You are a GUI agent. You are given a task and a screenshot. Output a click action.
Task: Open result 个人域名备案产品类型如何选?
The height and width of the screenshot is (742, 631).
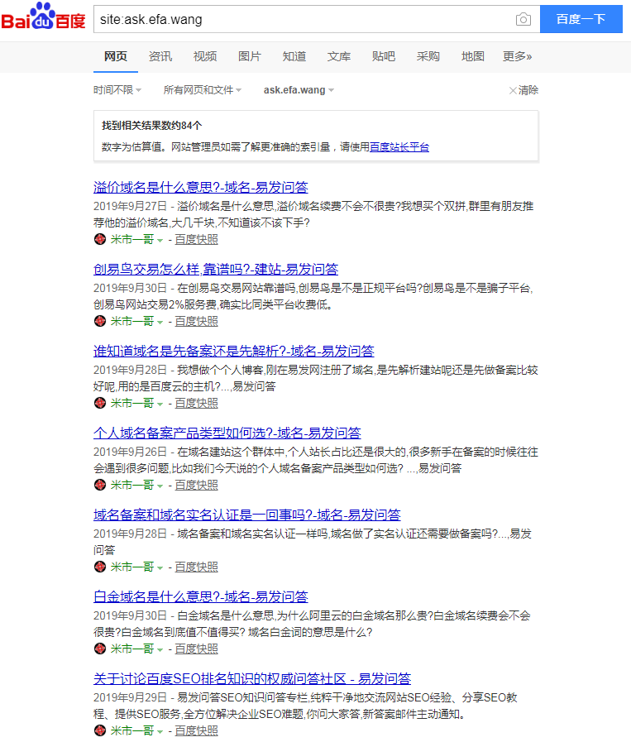(x=227, y=433)
